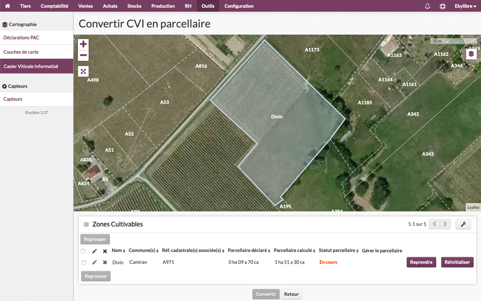
Task: Open the help lifebuoy icon
Action: point(443,6)
